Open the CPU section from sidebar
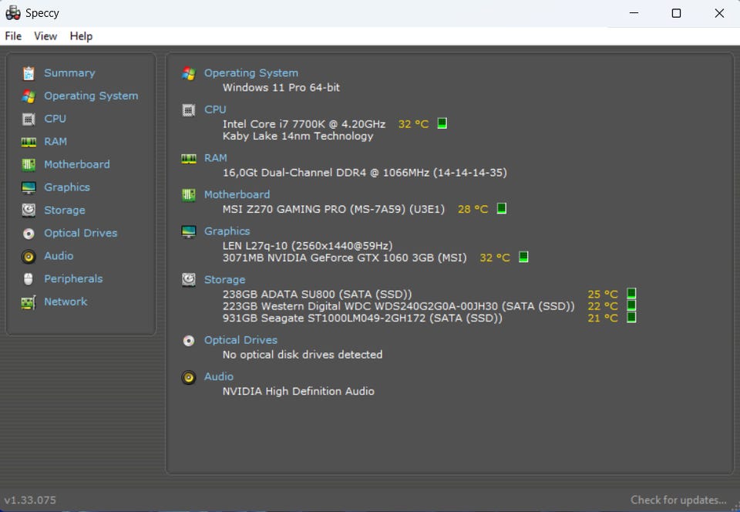The height and width of the screenshot is (512, 740). pos(55,119)
